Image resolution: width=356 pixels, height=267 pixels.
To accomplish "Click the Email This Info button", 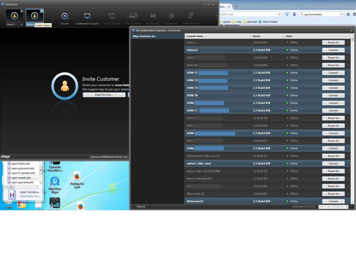I will pos(104,95).
